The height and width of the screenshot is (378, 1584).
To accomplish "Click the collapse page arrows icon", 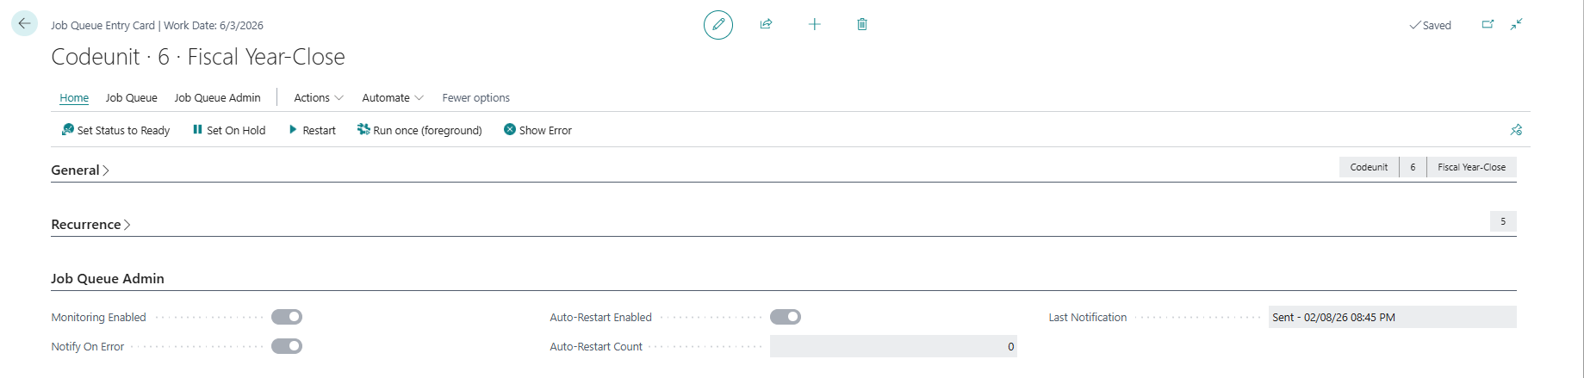I will [x=1517, y=25].
